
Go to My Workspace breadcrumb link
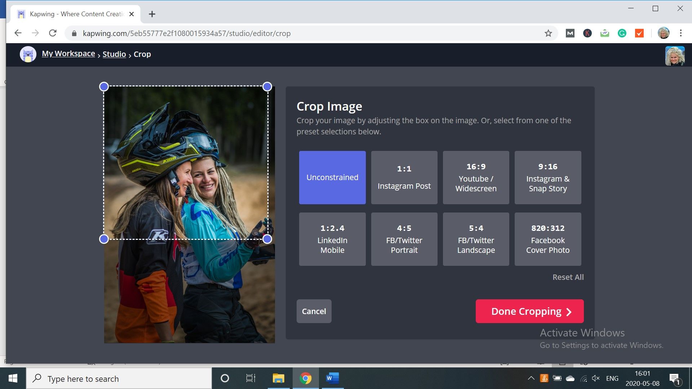tap(68, 54)
